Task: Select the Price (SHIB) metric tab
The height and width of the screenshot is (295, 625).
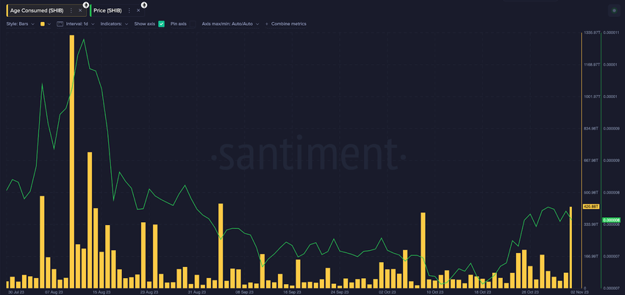Action: 107,10
